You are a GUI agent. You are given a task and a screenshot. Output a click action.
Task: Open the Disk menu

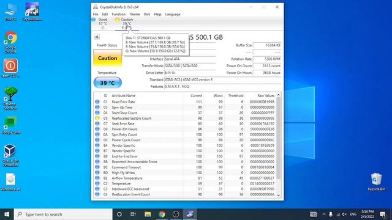pyautogui.click(x=147, y=14)
